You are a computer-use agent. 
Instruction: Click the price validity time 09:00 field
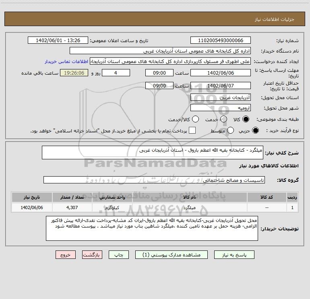click(159, 85)
